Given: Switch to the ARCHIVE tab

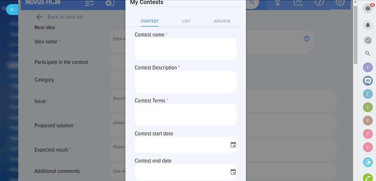Looking at the screenshot, I should (x=222, y=21).
